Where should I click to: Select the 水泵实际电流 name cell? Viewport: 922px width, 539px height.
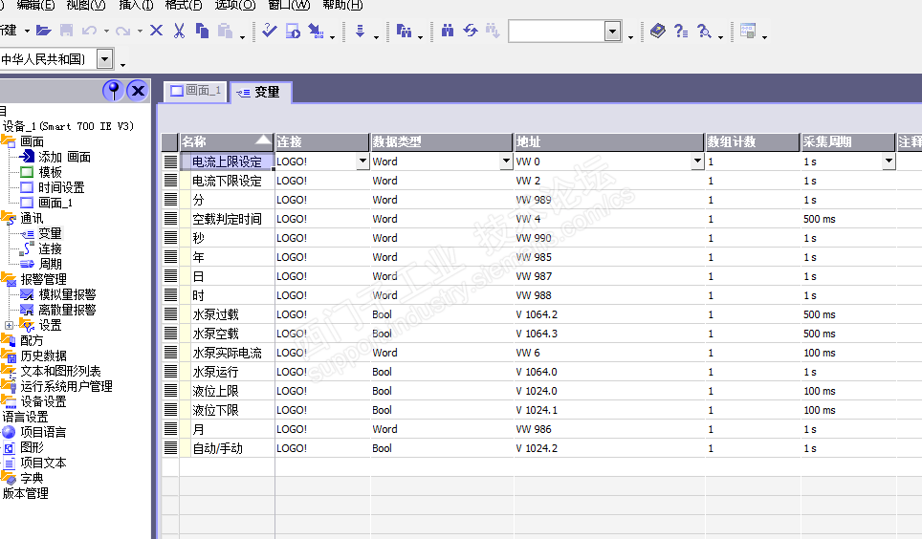pos(227,353)
